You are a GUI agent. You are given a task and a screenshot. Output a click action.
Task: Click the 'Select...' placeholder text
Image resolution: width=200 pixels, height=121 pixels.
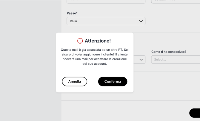point(160,60)
